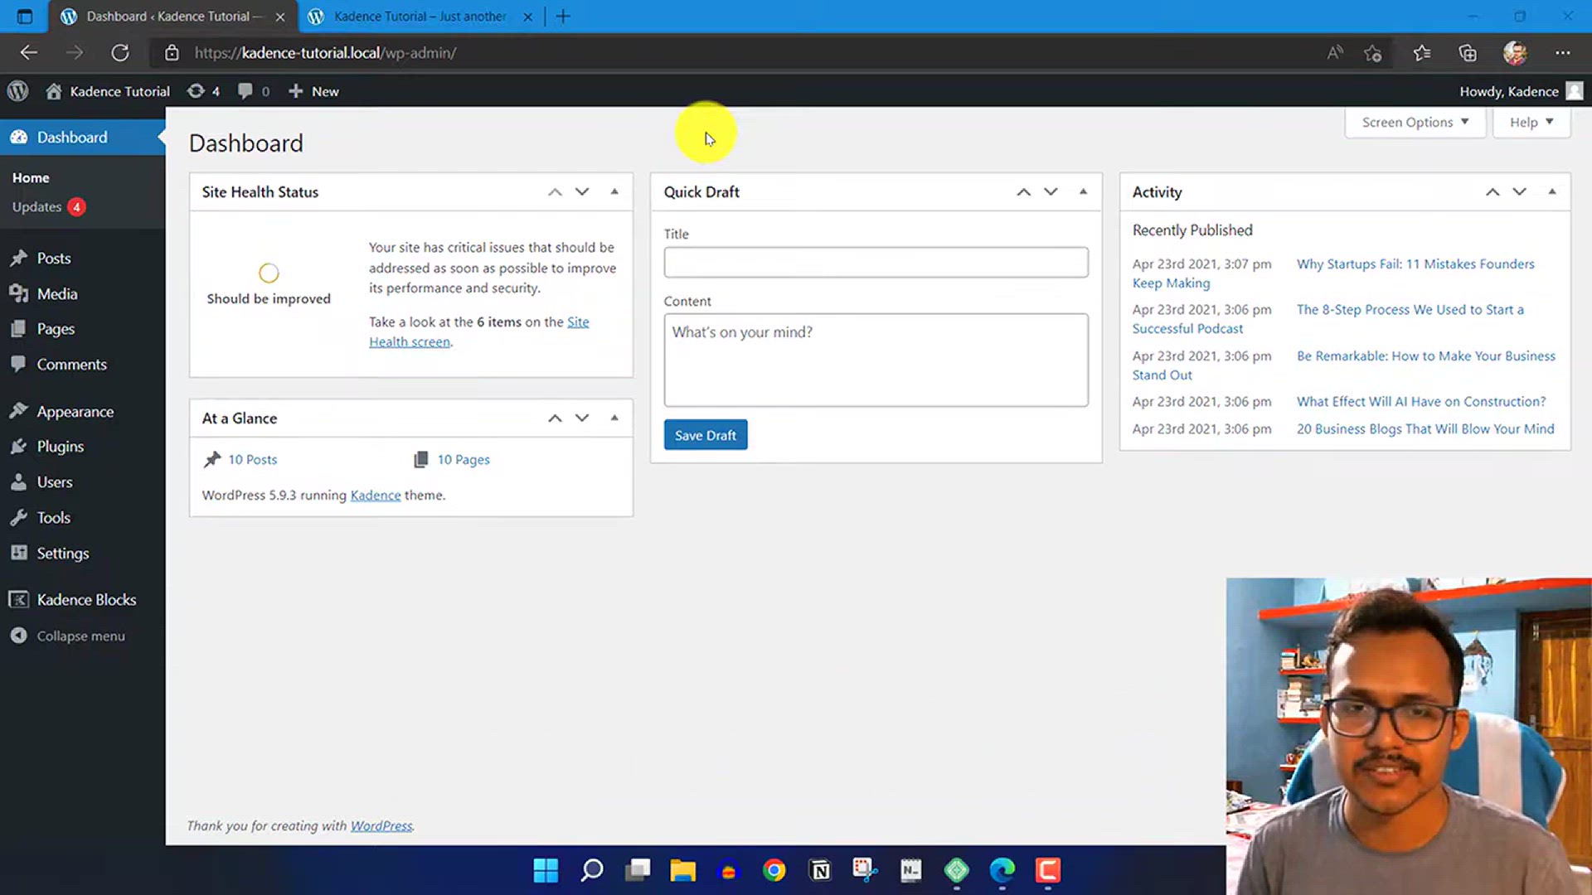The height and width of the screenshot is (895, 1592).
Task: Click the read aloud icon in address bar
Action: point(1335,53)
